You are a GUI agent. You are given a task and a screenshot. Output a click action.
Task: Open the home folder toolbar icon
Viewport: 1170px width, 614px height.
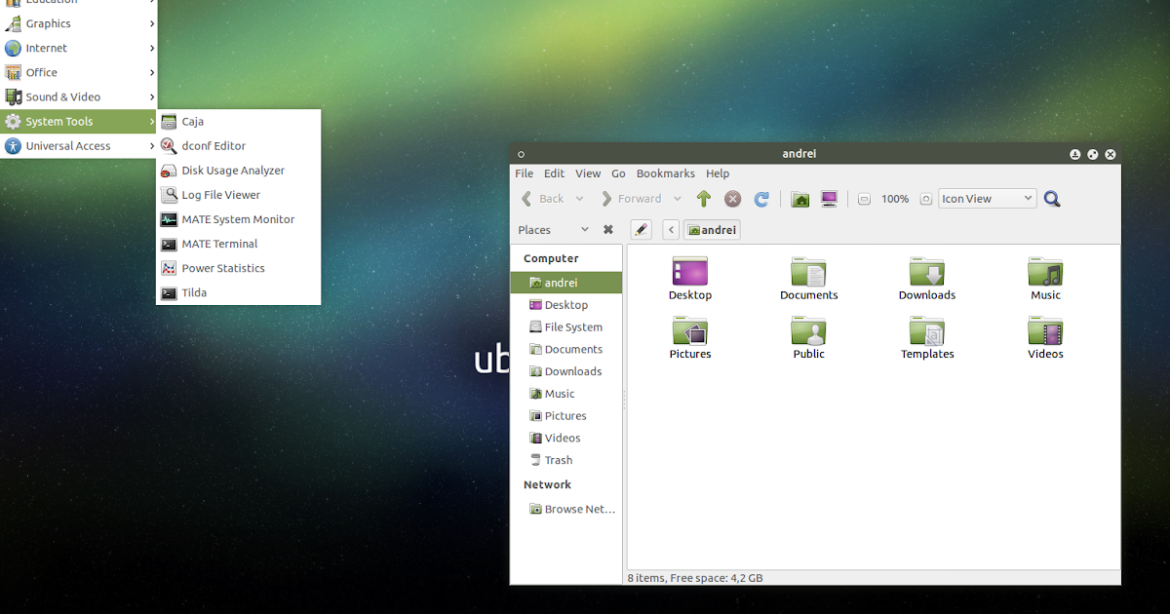799,198
